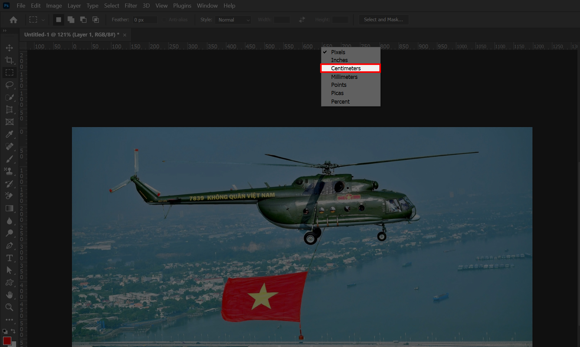
Task: Select the Zoom tool
Action: tap(10, 307)
